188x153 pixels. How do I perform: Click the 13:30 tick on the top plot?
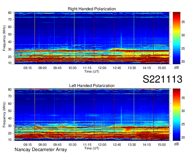pos(132,68)
